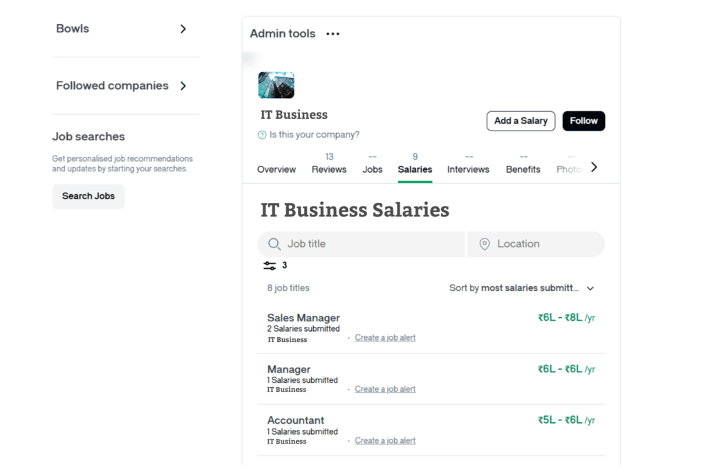Switch to the Reviews tab

(329, 169)
